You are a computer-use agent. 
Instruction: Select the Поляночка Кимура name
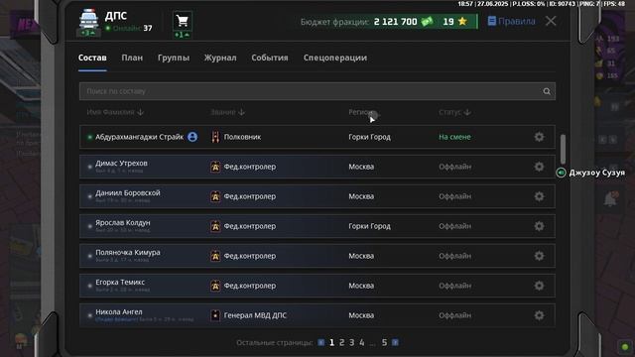[x=128, y=252]
